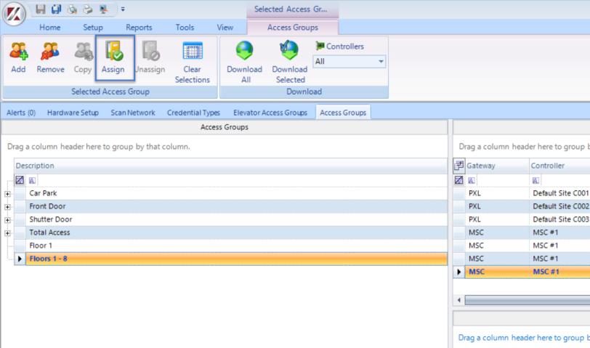Click the Gateway column header

point(497,166)
